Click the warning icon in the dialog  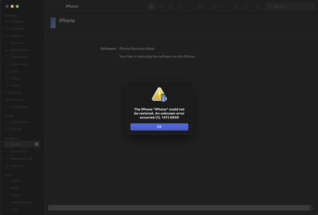pos(159,95)
